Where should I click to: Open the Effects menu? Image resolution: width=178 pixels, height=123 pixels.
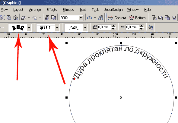tap(52, 10)
